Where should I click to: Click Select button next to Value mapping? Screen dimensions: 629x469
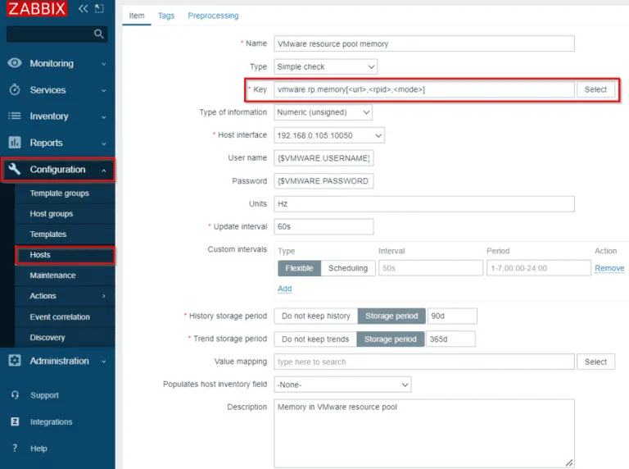pyautogui.click(x=595, y=362)
